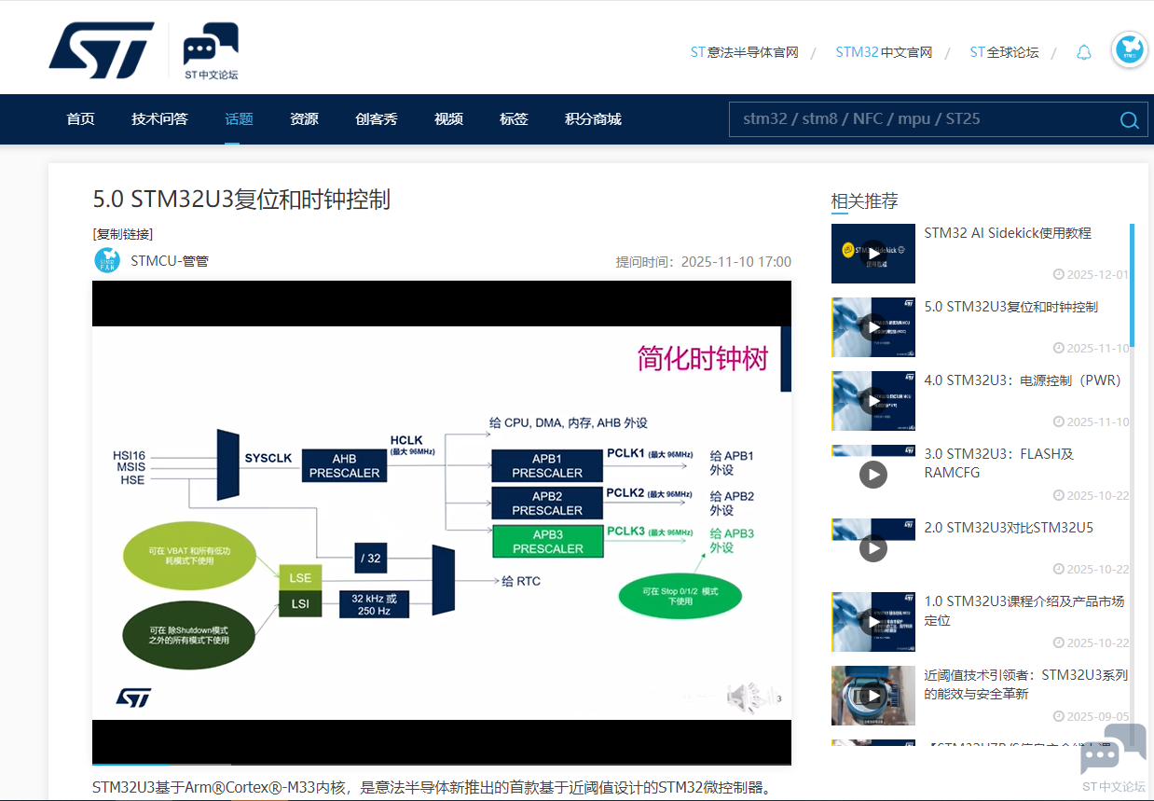
Task: Click the 提问时间：2025-11-10 17:00 text
Action: click(704, 262)
